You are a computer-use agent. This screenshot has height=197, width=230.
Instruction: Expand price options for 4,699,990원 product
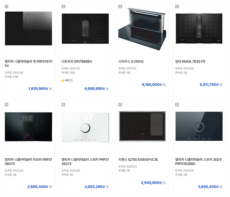pyautogui.click(x=107, y=89)
